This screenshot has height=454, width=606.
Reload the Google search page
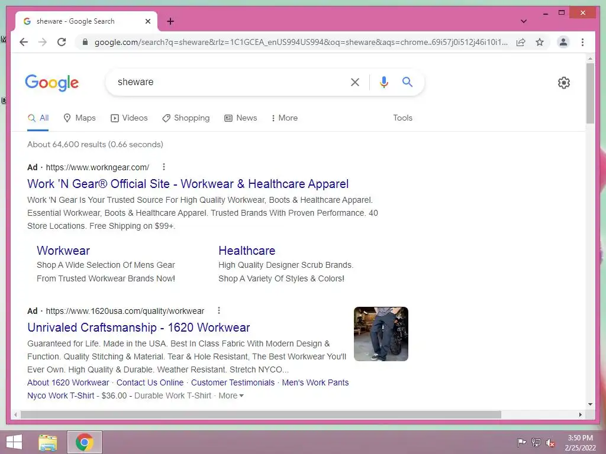click(x=62, y=42)
